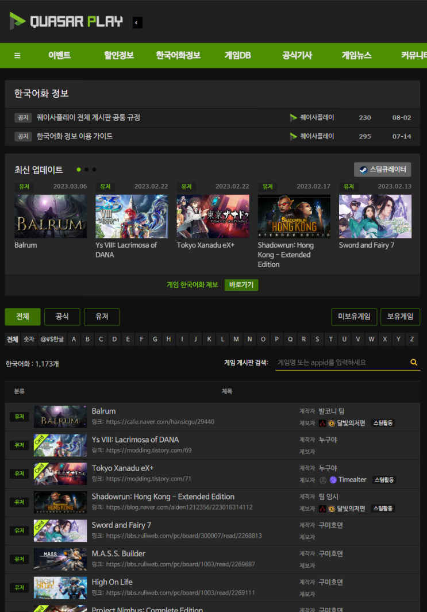427x612 pixels.
Task: Open Tokyo Xanadu eX+ carousel thumbnail
Action: [213, 216]
